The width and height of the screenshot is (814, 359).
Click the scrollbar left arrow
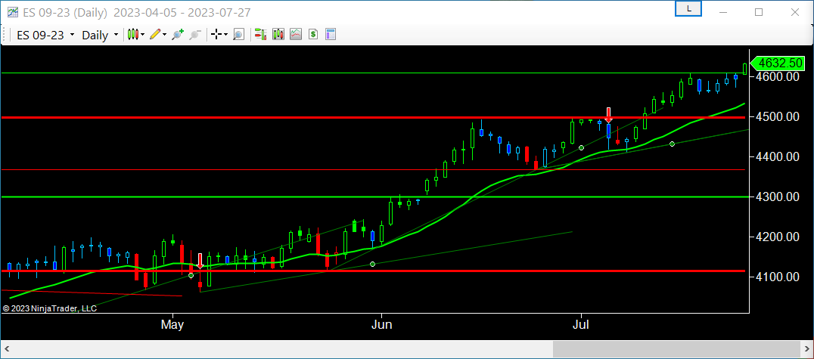[x=6, y=349]
